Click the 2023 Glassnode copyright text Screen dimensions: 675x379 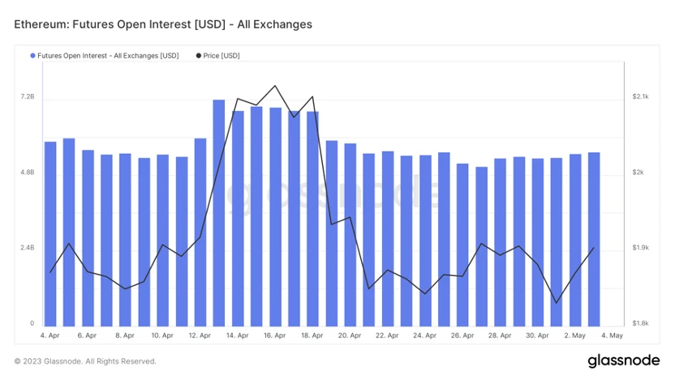point(85,361)
